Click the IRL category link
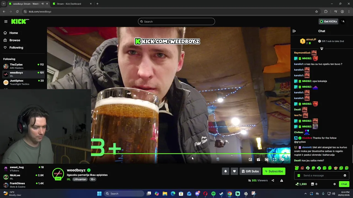 [69, 179]
